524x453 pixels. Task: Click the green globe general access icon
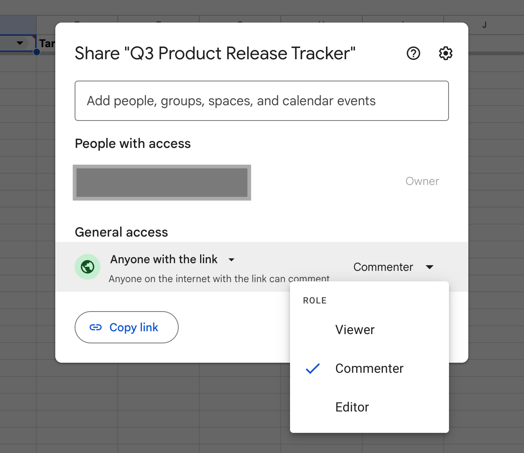[88, 267]
